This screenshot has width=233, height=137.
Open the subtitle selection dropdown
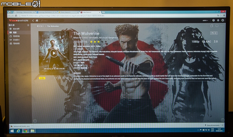(x=81, y=65)
